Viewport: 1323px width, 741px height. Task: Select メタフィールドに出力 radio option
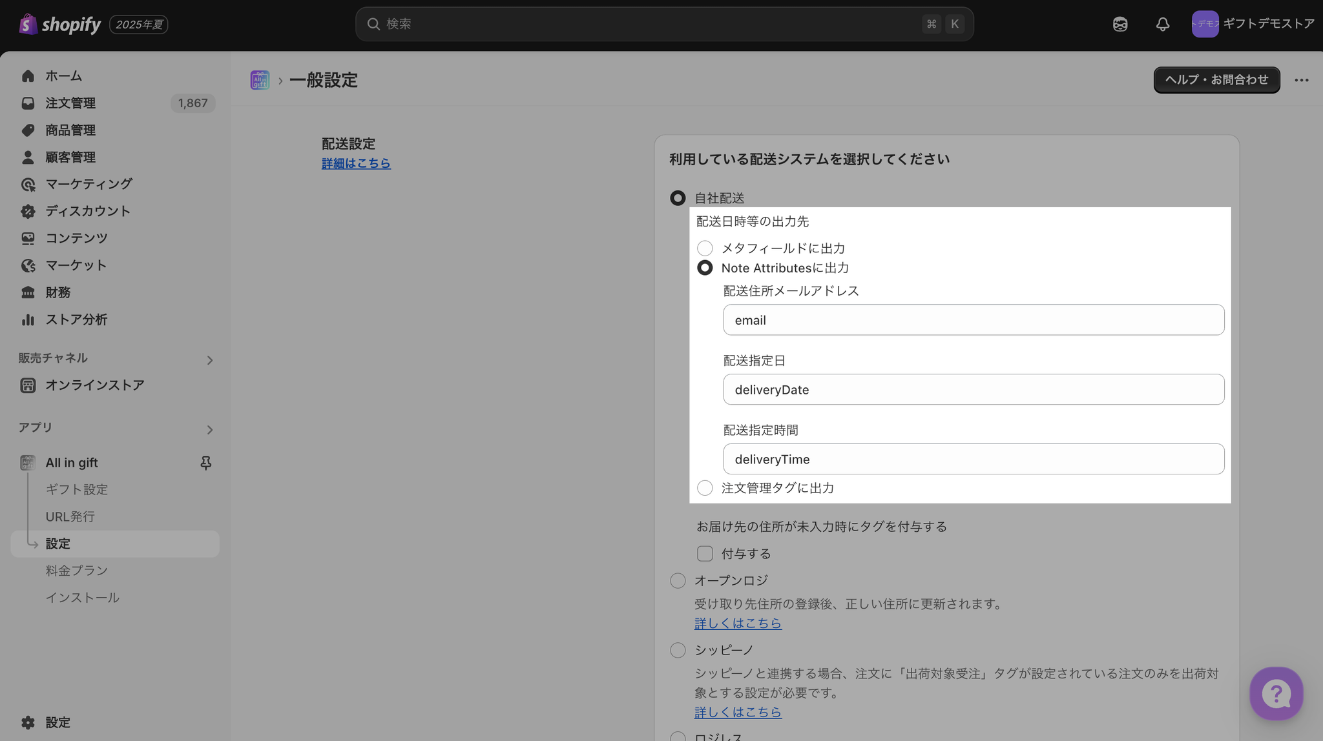pyautogui.click(x=705, y=249)
